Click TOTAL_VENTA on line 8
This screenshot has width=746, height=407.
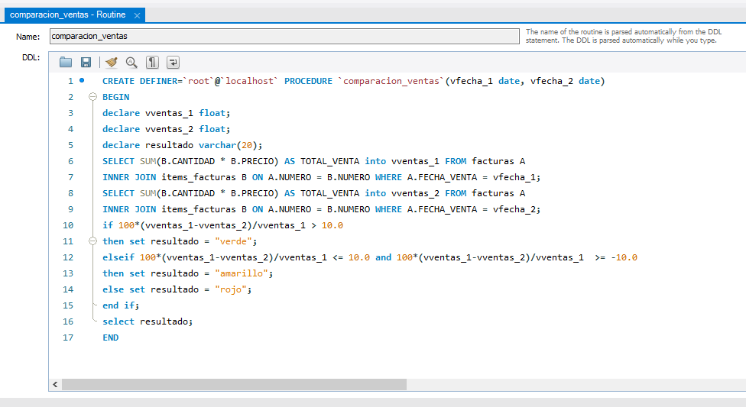coord(329,193)
